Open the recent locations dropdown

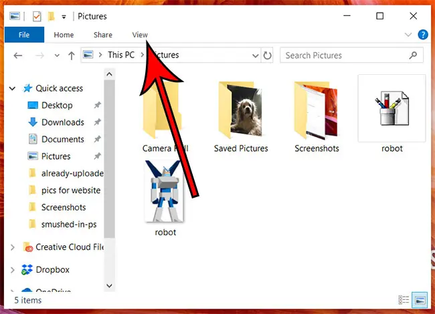click(57, 55)
